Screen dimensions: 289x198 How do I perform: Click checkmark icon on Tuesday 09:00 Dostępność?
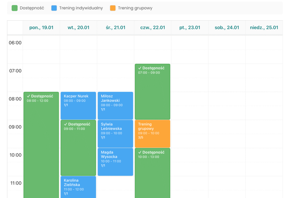(x=65, y=124)
